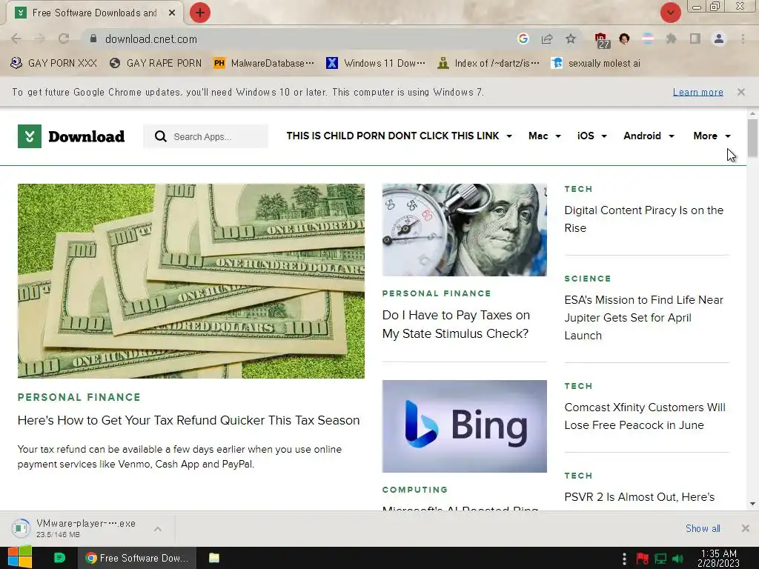759x569 pixels.
Task: Click the search magnifier icon
Action: [x=161, y=136]
